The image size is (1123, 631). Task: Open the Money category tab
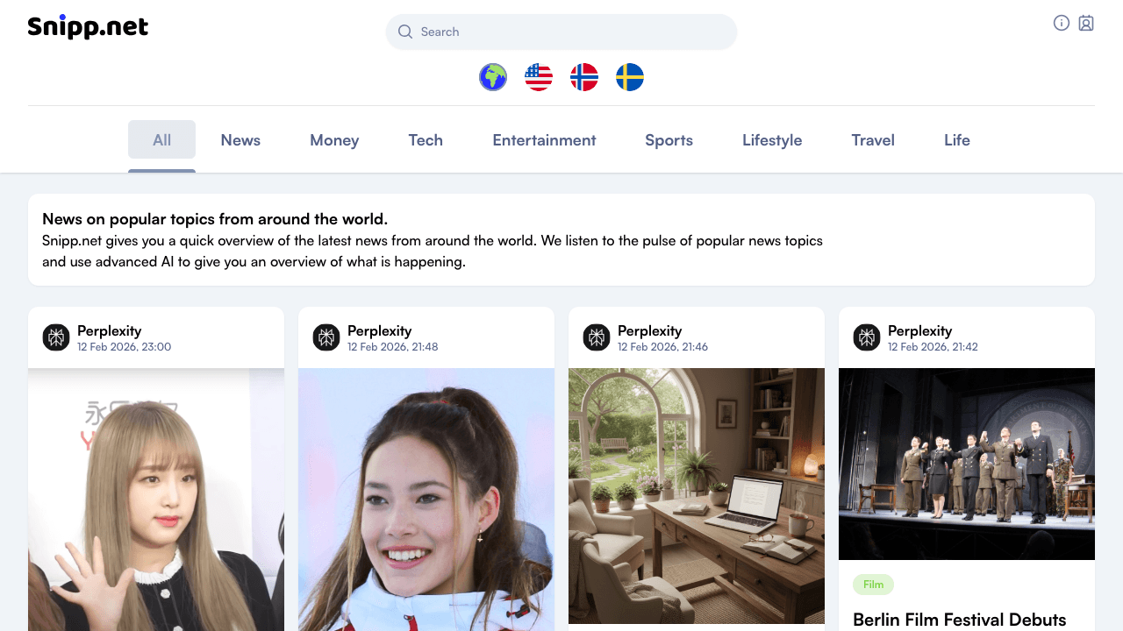(334, 140)
